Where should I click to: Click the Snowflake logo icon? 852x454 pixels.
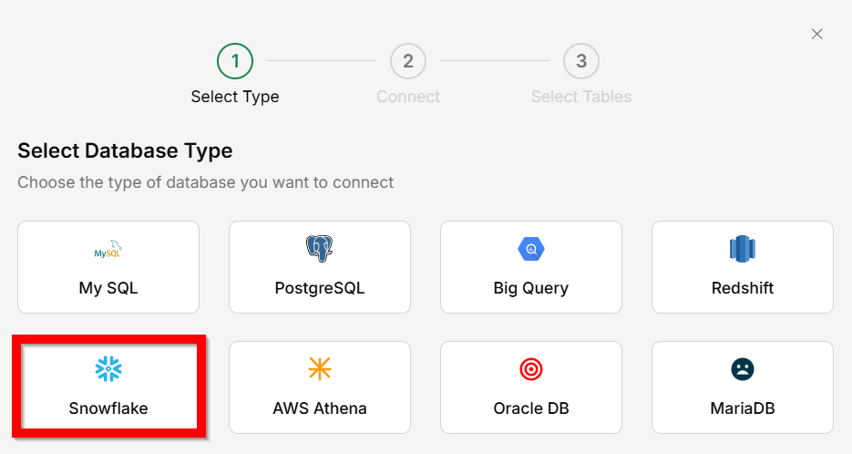(x=108, y=368)
